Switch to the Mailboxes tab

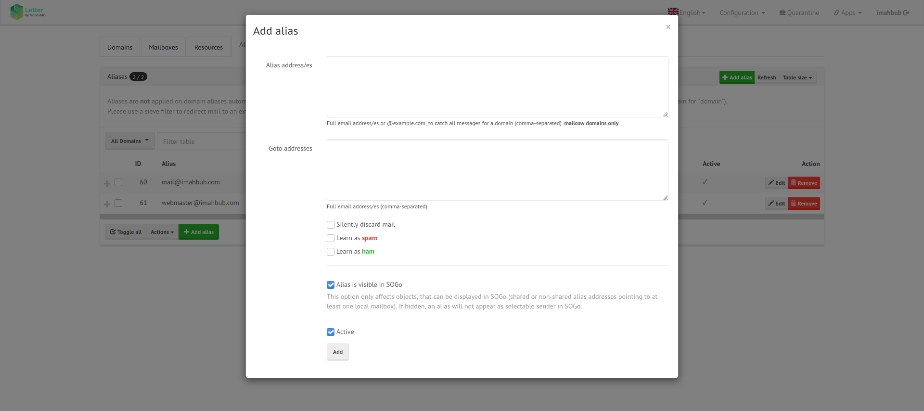click(163, 47)
